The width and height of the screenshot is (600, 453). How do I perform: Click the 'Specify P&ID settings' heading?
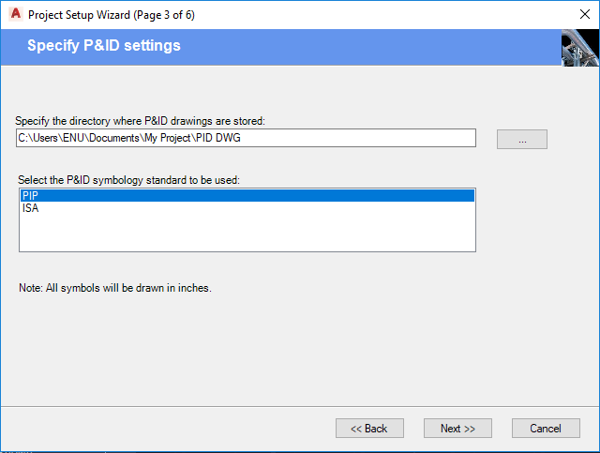(104, 45)
